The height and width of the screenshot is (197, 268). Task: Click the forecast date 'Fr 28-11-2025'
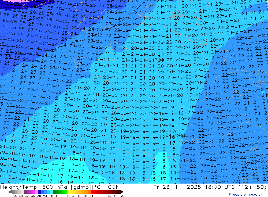pos(177,187)
